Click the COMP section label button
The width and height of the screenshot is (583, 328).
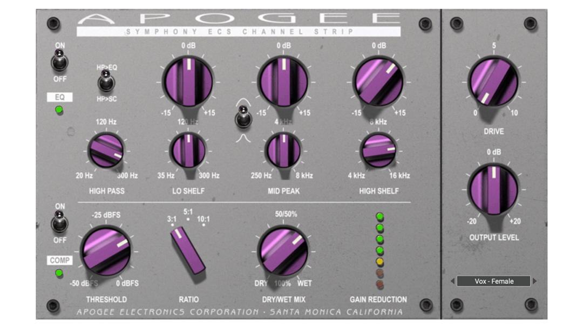point(59,261)
